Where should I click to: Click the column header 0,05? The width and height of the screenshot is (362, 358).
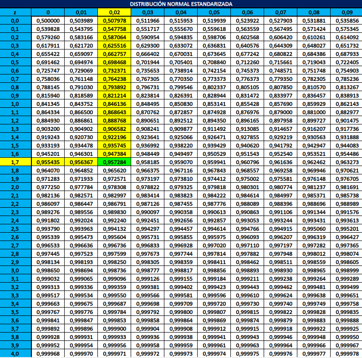[x=213, y=12]
